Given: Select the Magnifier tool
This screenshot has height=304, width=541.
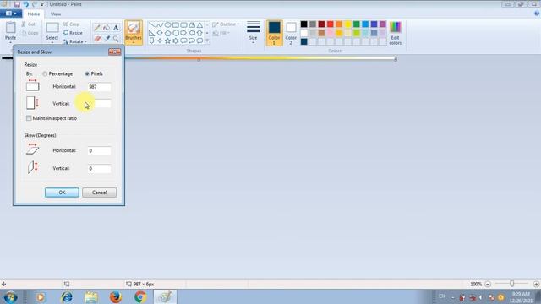Looking at the screenshot, I should [116, 39].
